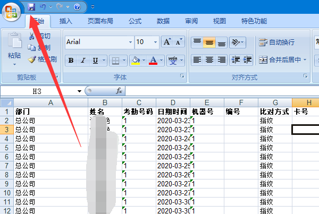Customize the Quick Access Toolbar
Image resolution: width=319 pixels, height=214 pixels.
pyautogui.click(x=93, y=7)
